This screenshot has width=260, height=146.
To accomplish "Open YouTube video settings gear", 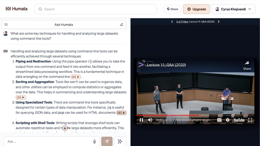I will pos(227,120).
